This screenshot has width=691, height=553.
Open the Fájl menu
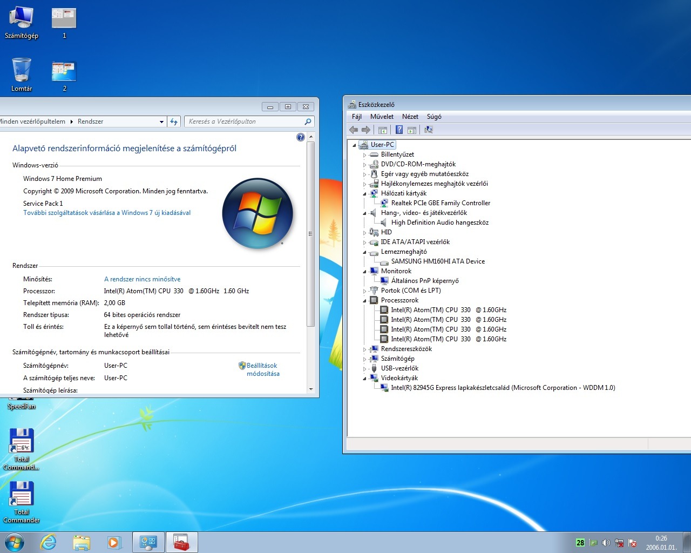click(x=357, y=117)
